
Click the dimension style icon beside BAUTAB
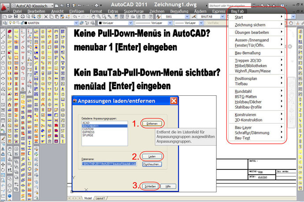pyautogui.click(x=193, y=17)
